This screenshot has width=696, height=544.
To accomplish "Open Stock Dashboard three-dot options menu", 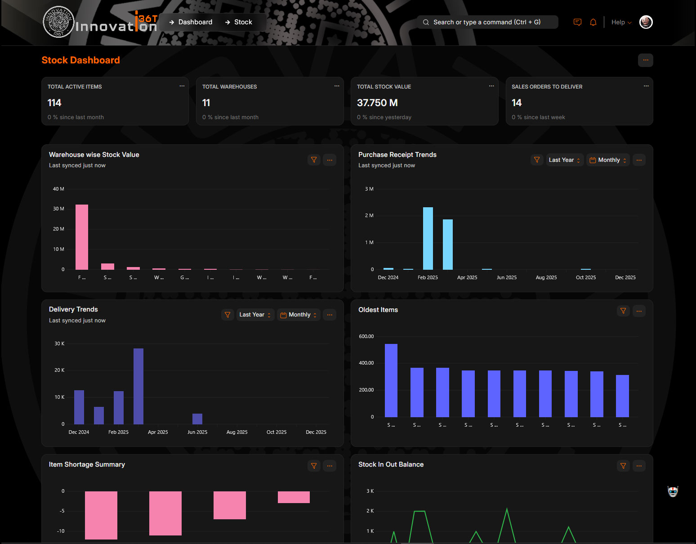I will (645, 60).
